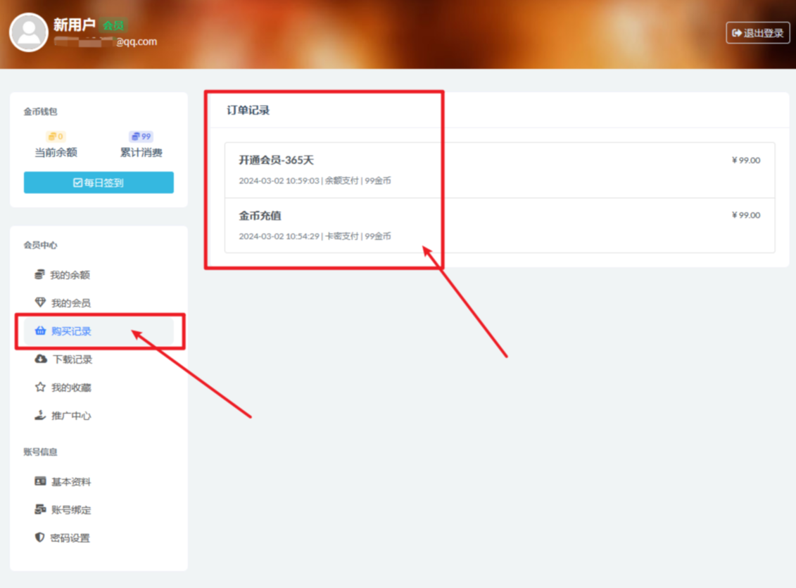Image resolution: width=796 pixels, height=588 pixels.
Task: Click the star icon beside 我的收藏
Action: (40, 388)
